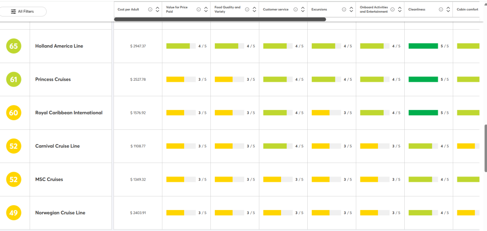The height and width of the screenshot is (231, 487).
Task: Click Princess Cruises Value for Price bar
Action: click(181, 79)
